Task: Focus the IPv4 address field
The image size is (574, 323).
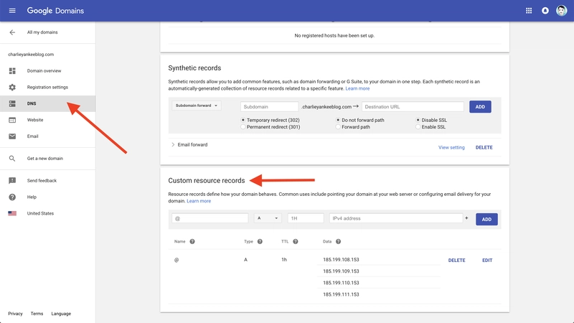Action: [396, 218]
